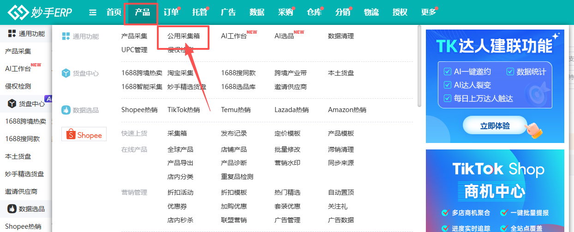Open 定价模板 entry
Screen dimensions: 574x232
(287, 133)
